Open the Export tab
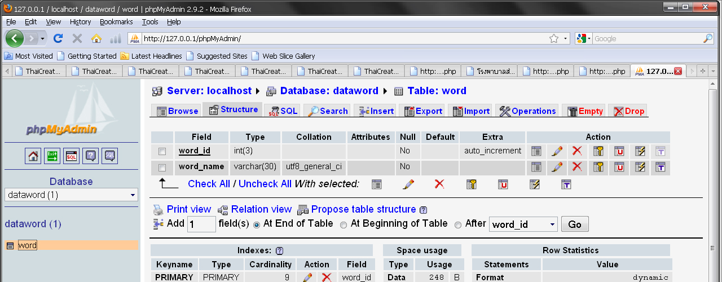 click(423, 111)
